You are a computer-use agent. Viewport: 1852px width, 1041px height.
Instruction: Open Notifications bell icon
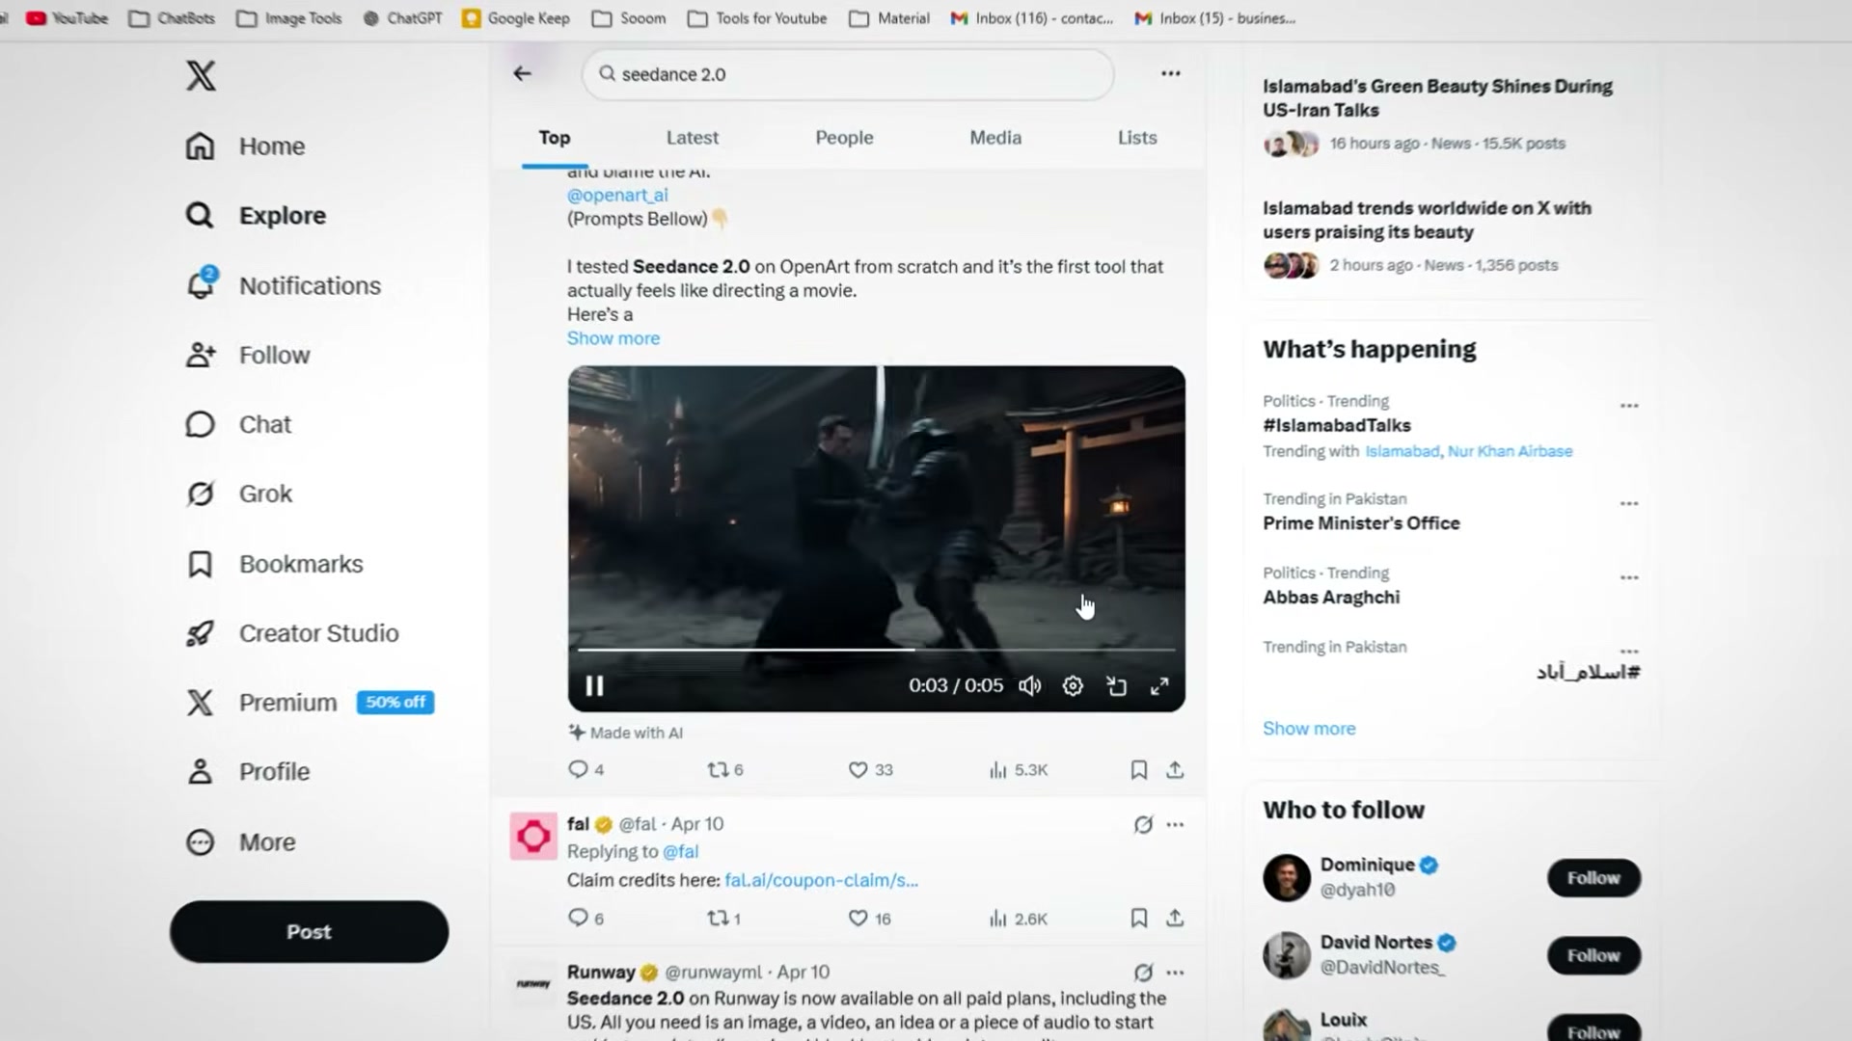pos(201,284)
